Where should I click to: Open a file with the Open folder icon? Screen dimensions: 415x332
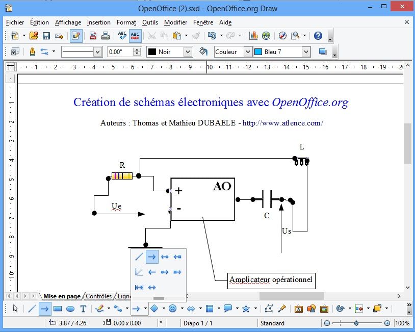coord(34,36)
